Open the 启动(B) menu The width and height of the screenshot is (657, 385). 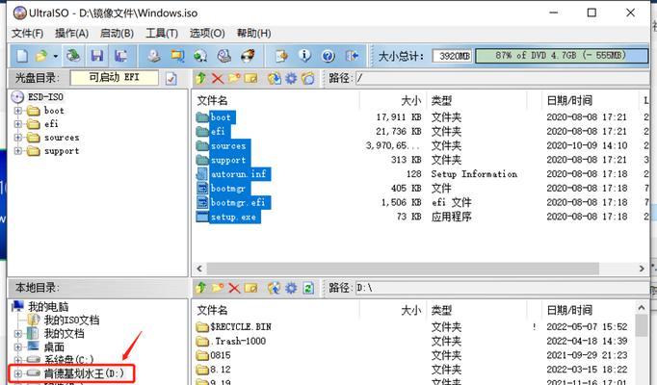[117, 33]
